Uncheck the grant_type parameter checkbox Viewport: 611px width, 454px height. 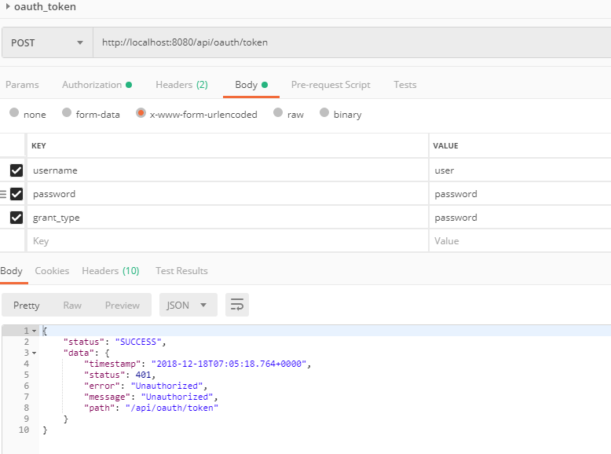(x=16, y=218)
